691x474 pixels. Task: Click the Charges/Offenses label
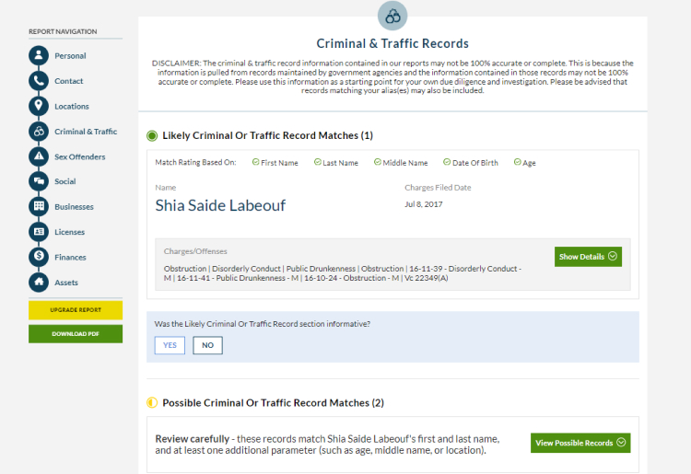point(195,251)
